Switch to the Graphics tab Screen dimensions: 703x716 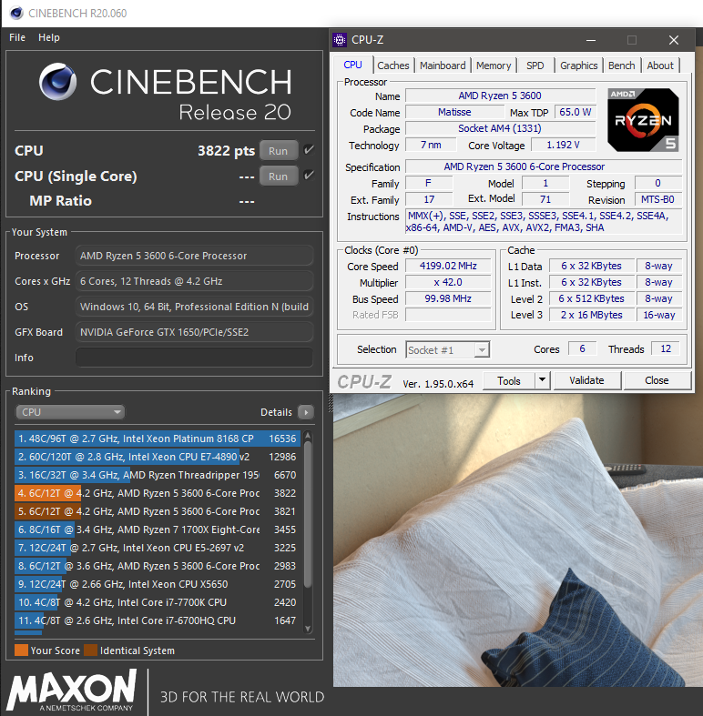point(578,66)
